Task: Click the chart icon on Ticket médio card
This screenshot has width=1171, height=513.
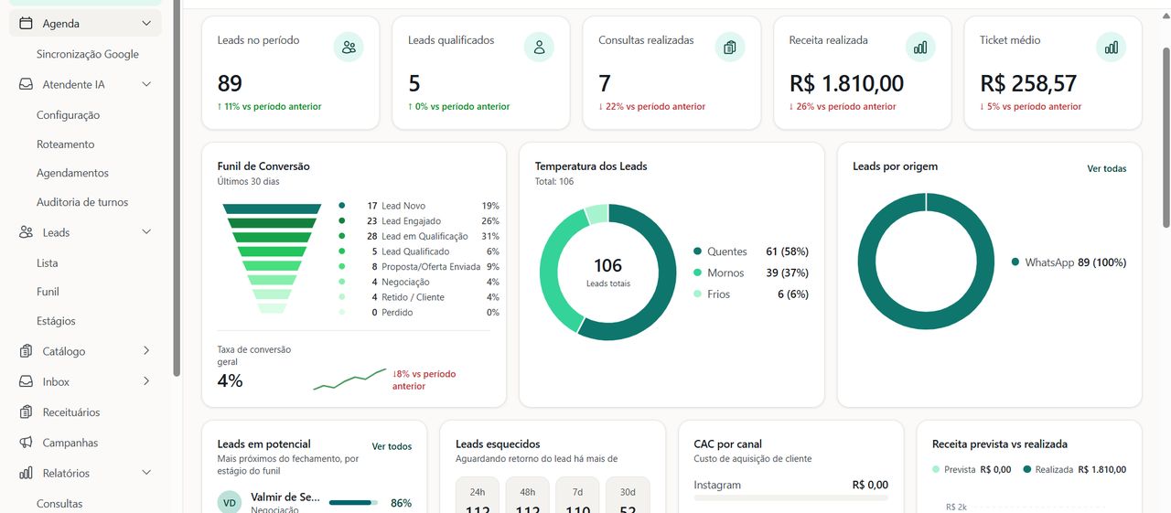Action: coord(1111,48)
